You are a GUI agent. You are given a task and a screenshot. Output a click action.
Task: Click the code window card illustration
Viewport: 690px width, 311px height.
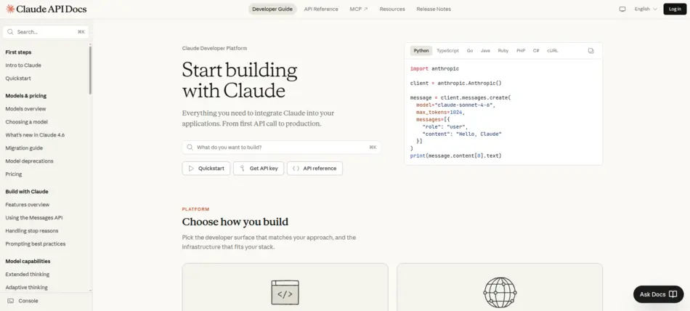coord(285,293)
